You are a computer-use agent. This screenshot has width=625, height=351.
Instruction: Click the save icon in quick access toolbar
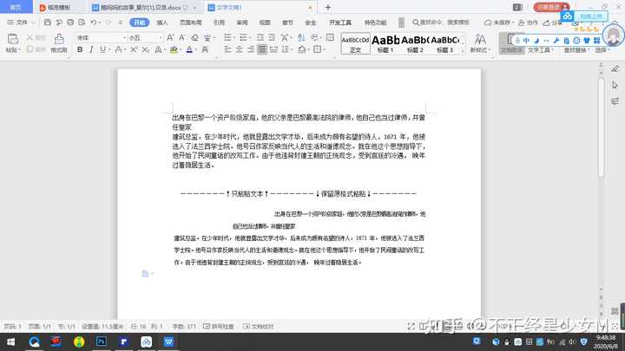tap(48, 23)
